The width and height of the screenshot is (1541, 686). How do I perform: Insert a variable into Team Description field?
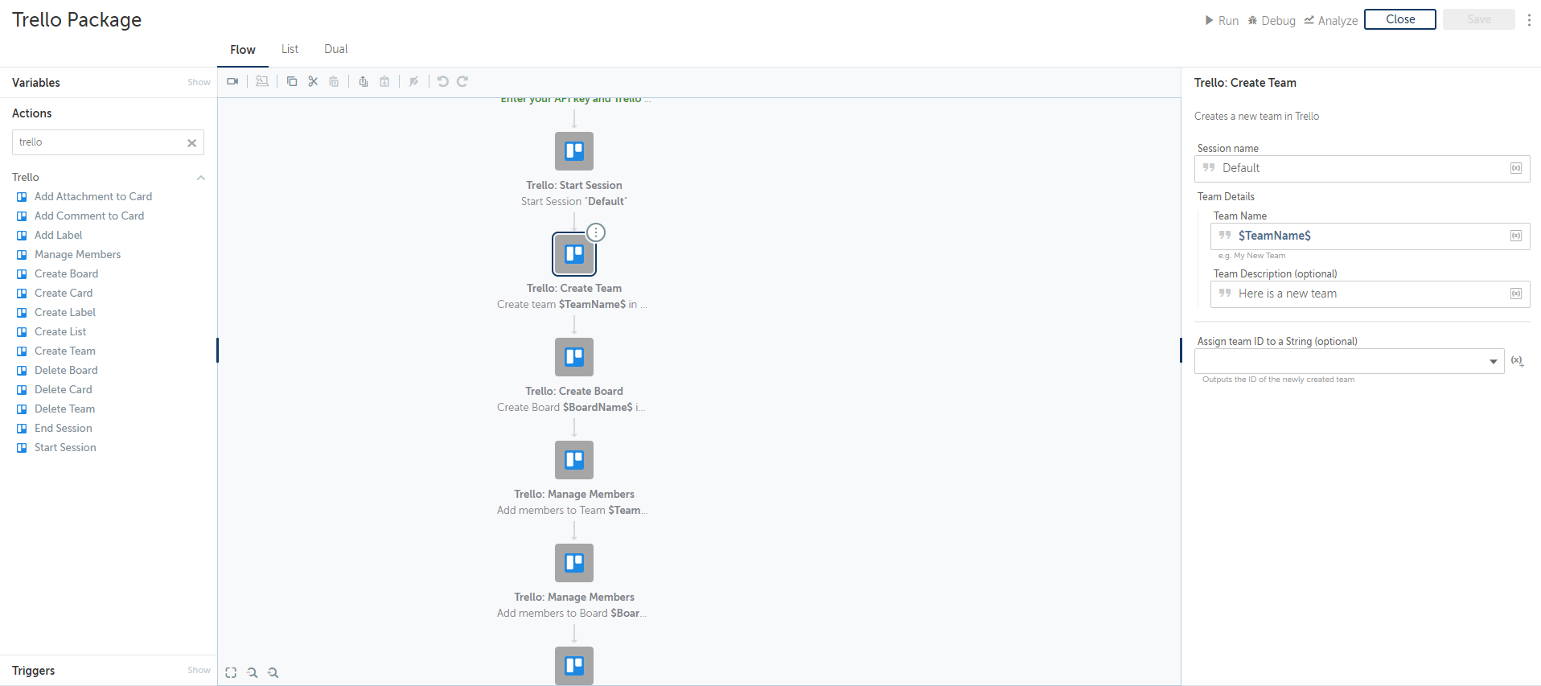pyautogui.click(x=1516, y=294)
